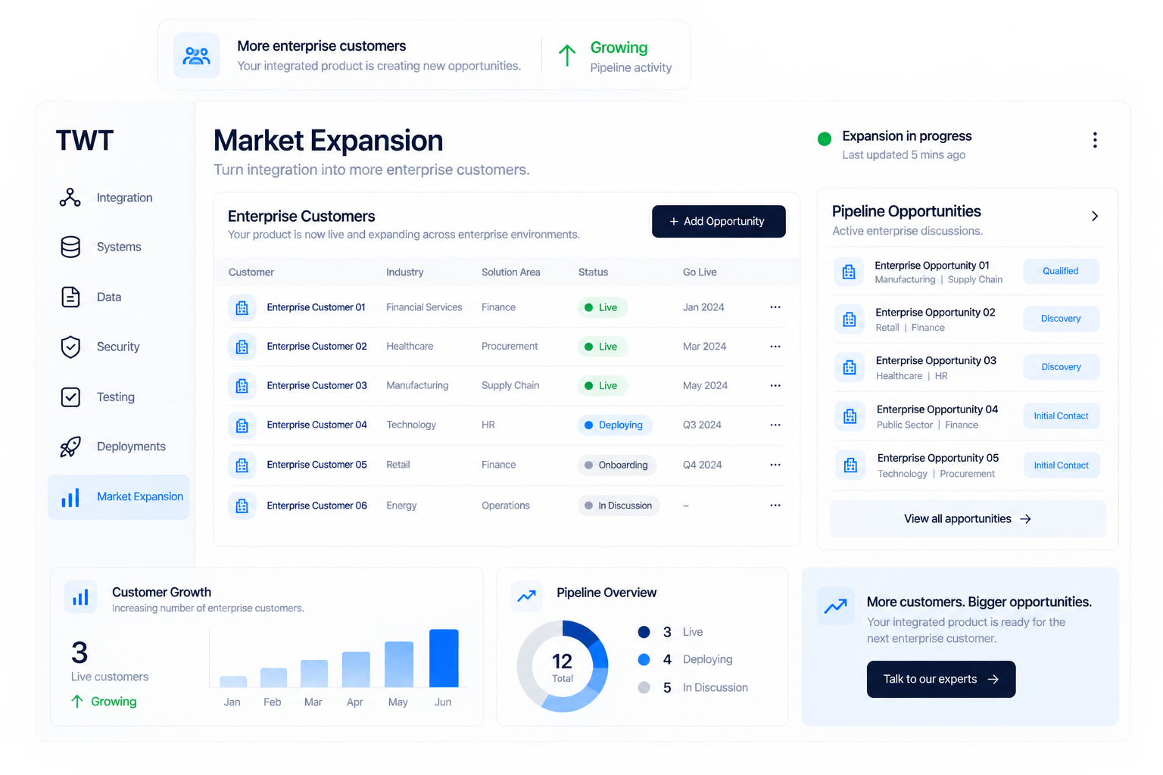Image resolution: width=1163 pixels, height=775 pixels.
Task: Click the Talk to our experts button
Action: click(941, 679)
